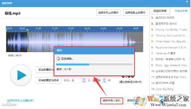The height and width of the screenshot is (109, 191).
Task: Decrease 终点 seconds with the down arrow
Action: [104, 82]
